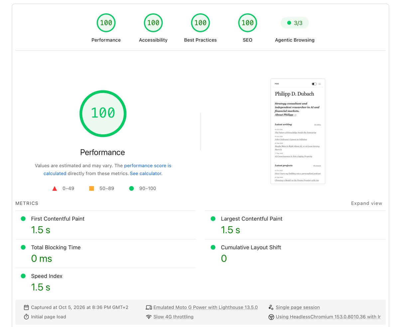Click the green dot beside First Contentful Paint
The height and width of the screenshot is (327, 399).
click(x=23, y=219)
